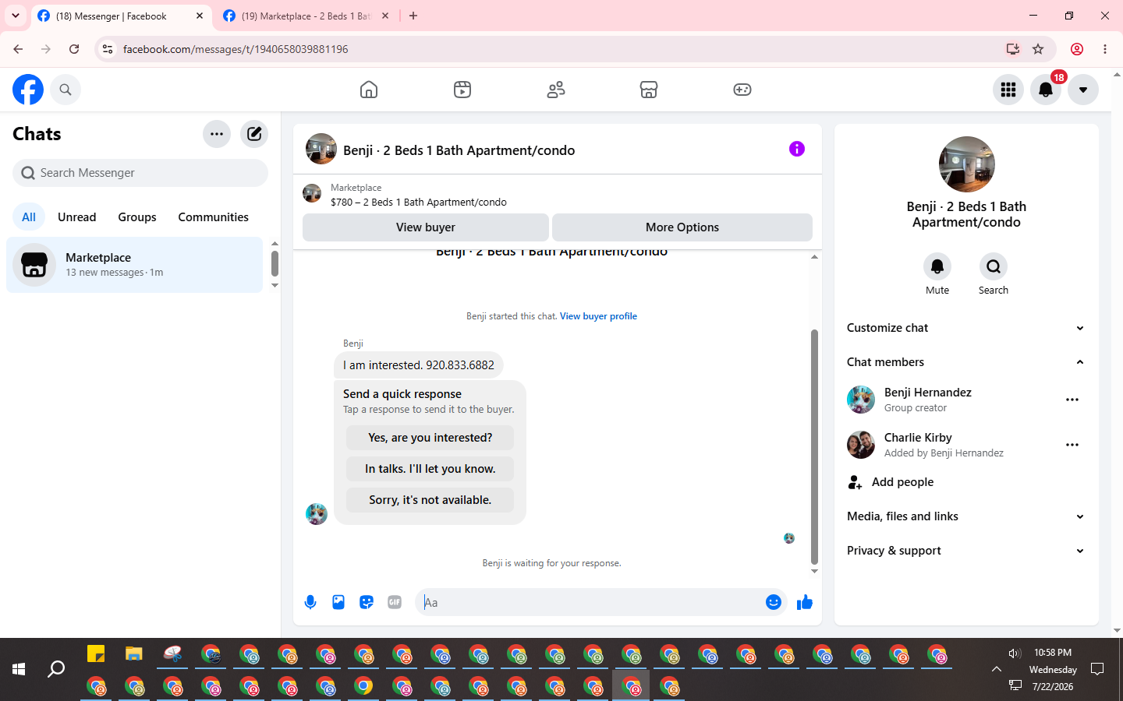Open the emoji picker smiley icon
Viewport: 1123px width, 701px height.
(774, 602)
